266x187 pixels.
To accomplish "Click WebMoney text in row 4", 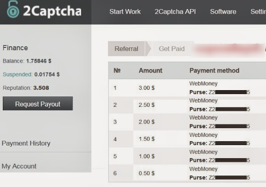I will (x=203, y=135).
